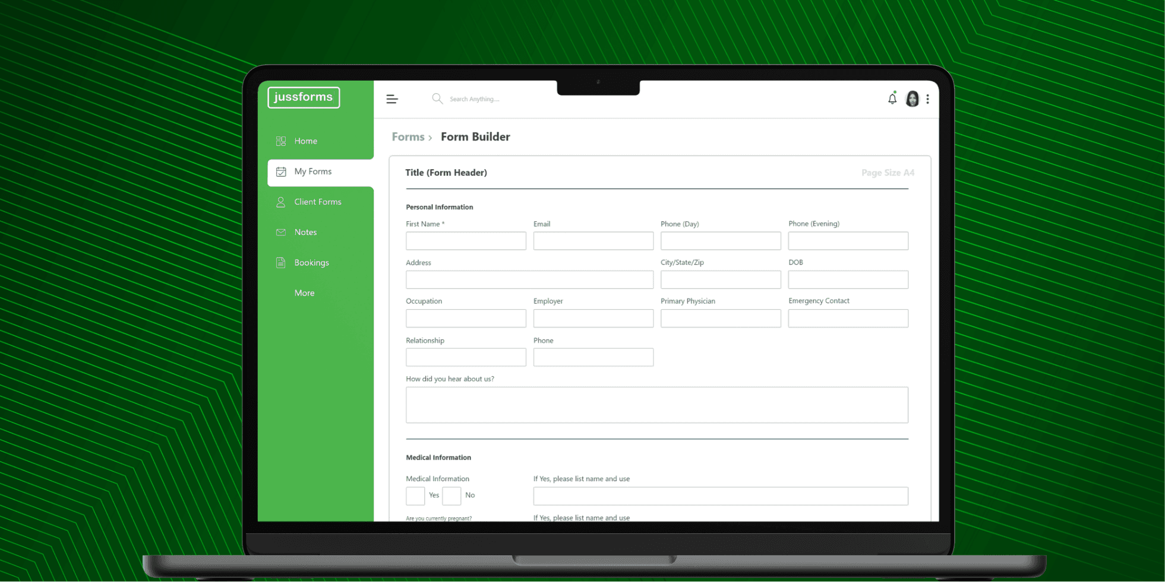Screen dimensions: 1165x582
Task: Focus the First Name input field
Action: 466,241
